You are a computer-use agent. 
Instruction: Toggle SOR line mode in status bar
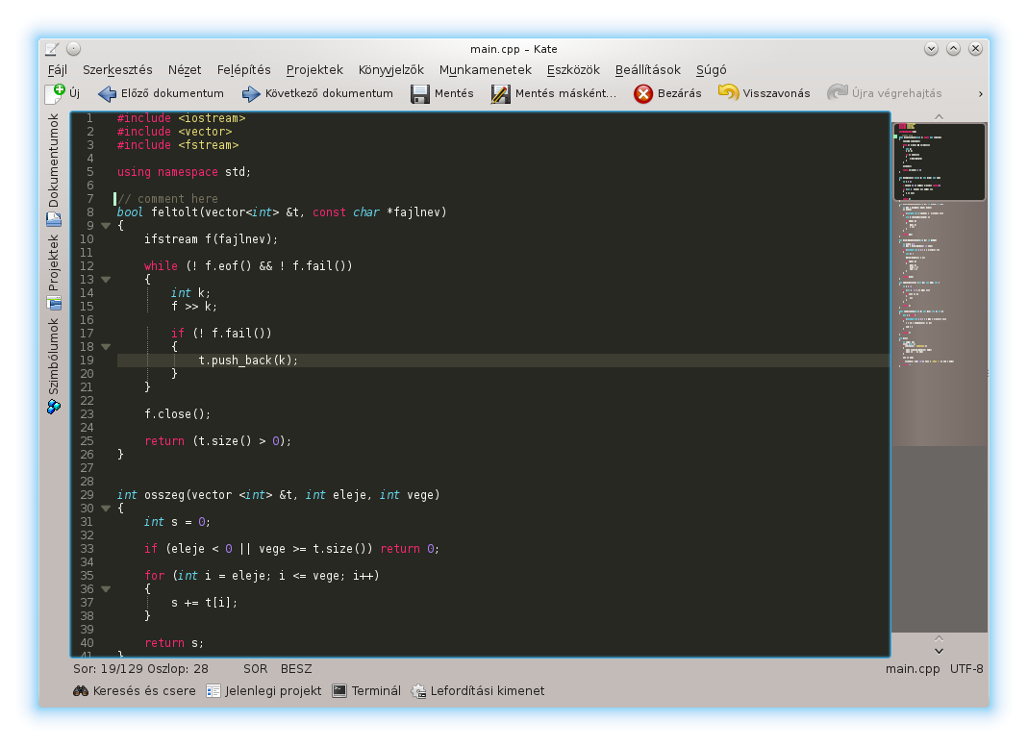tap(255, 669)
